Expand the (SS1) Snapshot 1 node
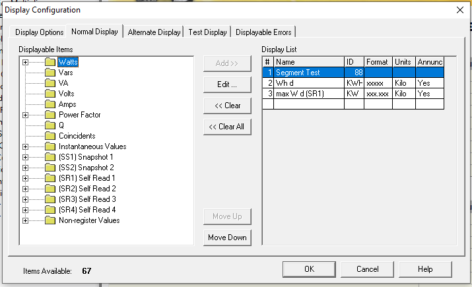This screenshot has height=287, width=472. tap(26, 157)
